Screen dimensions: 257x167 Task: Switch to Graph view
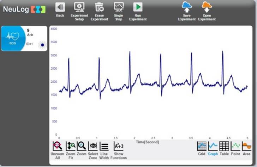[x=213, y=146]
